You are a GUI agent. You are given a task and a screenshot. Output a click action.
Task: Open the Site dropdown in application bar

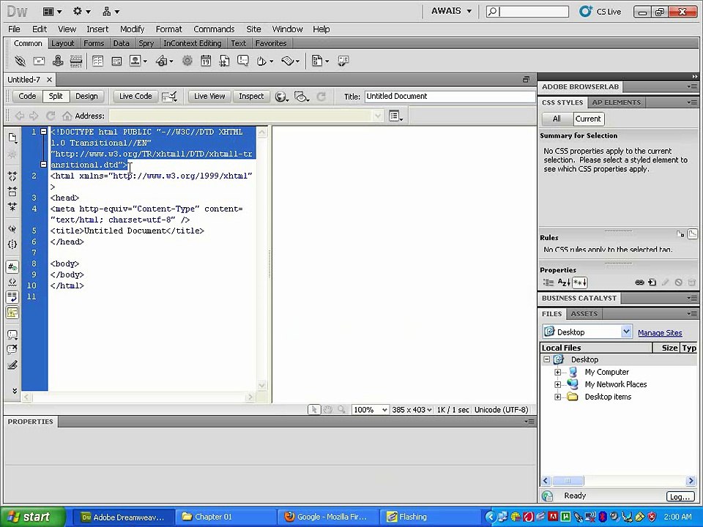111,12
